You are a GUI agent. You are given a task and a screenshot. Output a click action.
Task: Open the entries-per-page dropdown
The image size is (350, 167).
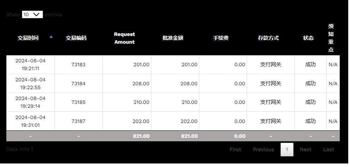[32, 14]
